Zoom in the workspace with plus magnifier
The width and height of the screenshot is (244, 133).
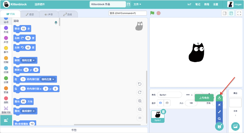140,101
